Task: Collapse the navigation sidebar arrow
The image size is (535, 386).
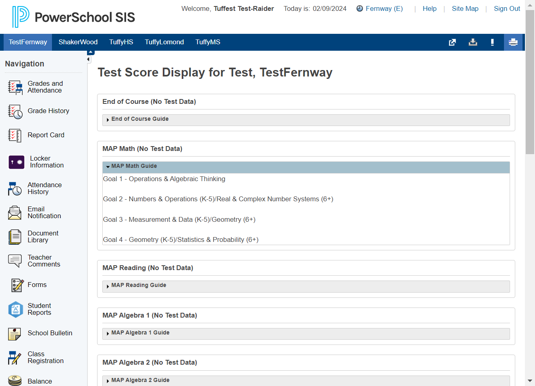Action: (x=88, y=60)
